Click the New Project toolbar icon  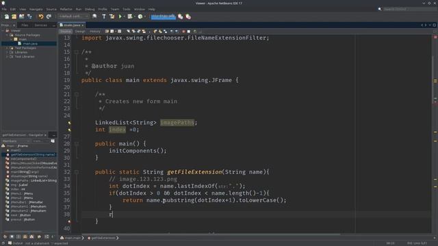pos(14,16)
